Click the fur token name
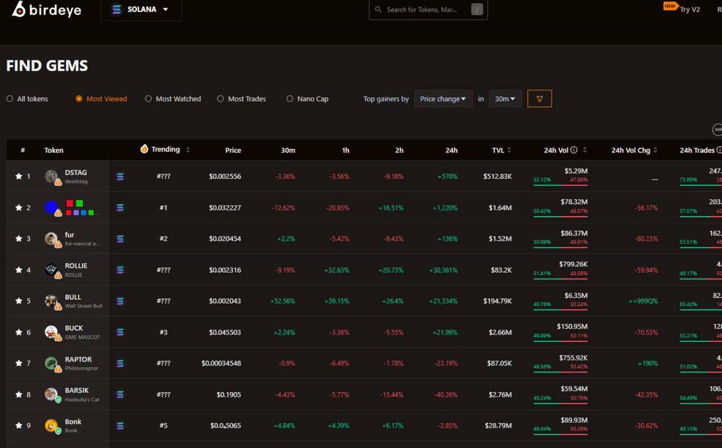Image resolution: width=722 pixels, height=448 pixels. point(69,235)
